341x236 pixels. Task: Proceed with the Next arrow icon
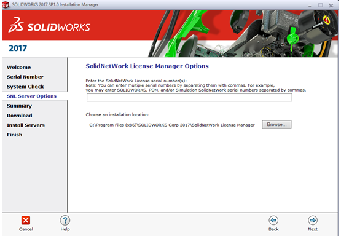click(313, 221)
